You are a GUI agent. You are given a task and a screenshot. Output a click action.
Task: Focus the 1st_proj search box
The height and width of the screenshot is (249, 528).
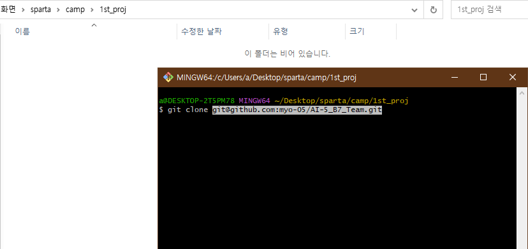tap(490, 10)
